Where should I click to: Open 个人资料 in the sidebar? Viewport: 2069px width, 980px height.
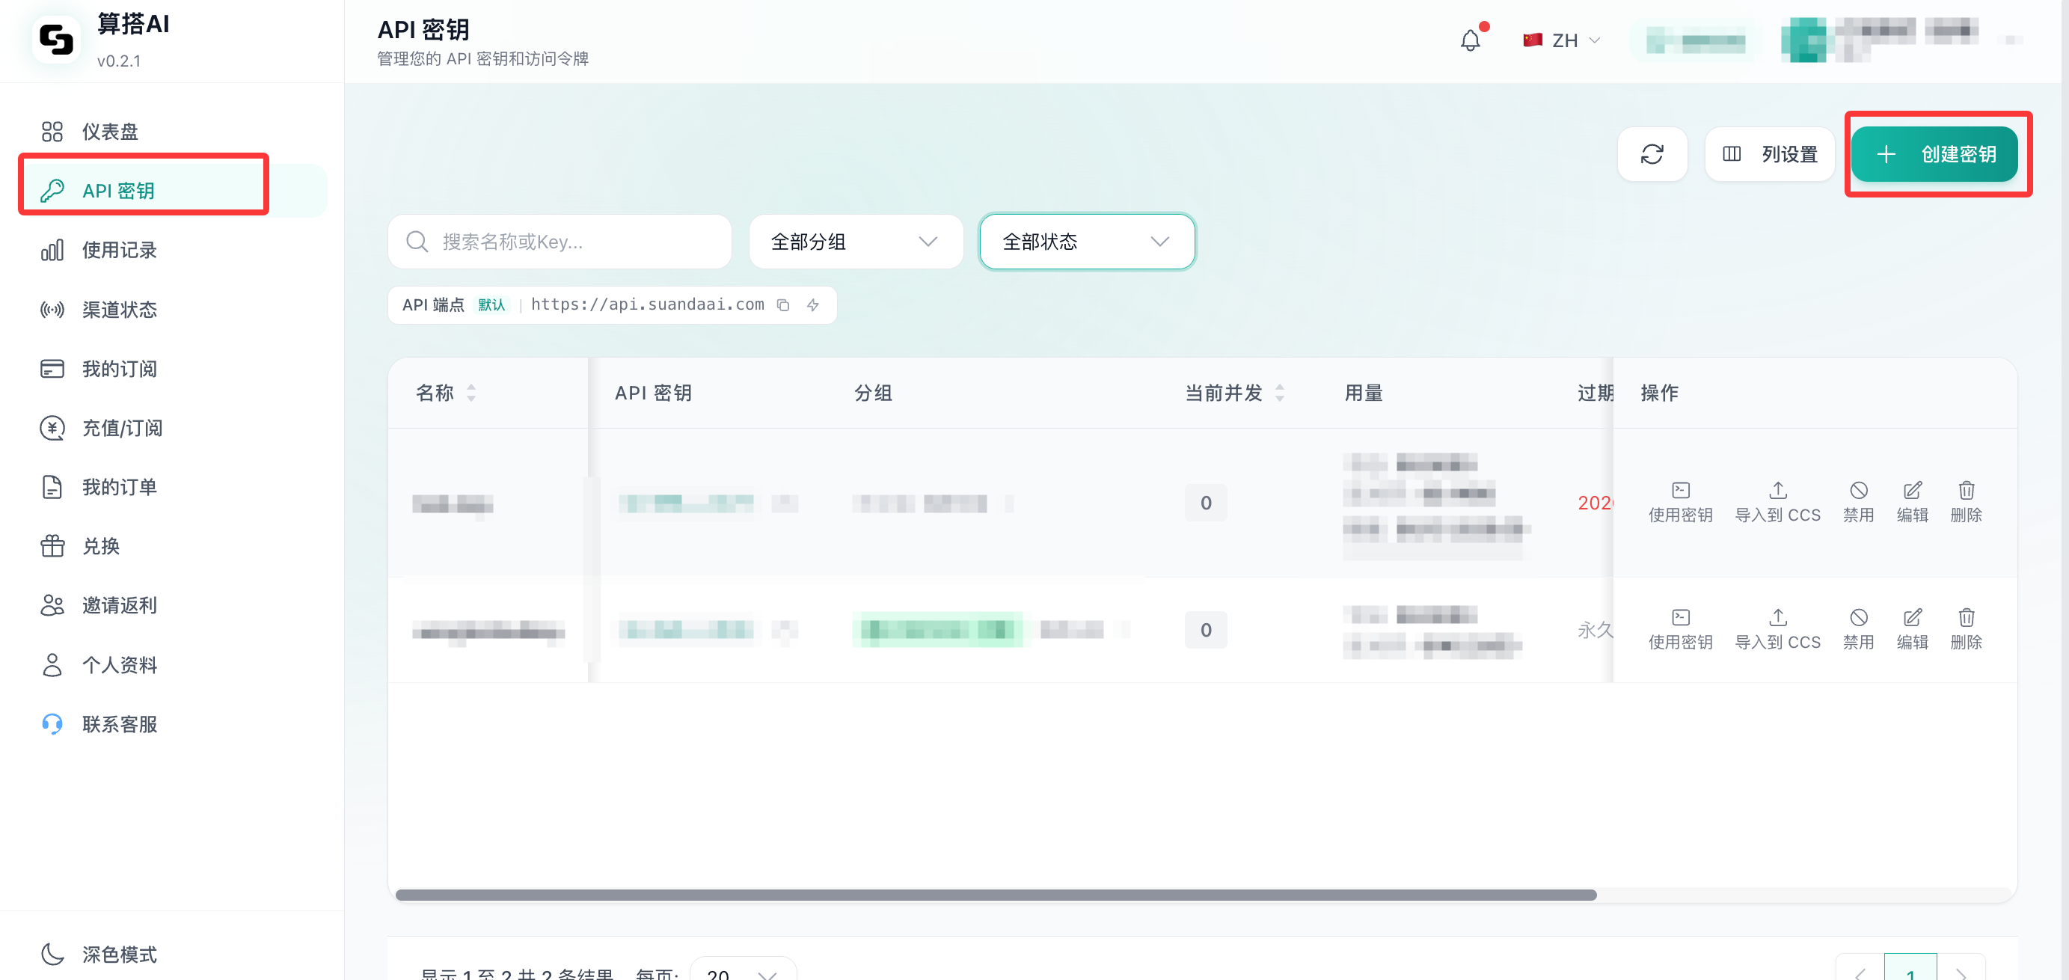click(x=173, y=665)
